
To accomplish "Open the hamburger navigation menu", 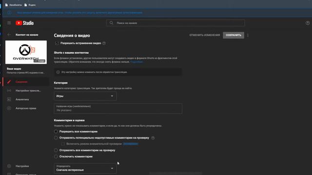I will (9, 23).
